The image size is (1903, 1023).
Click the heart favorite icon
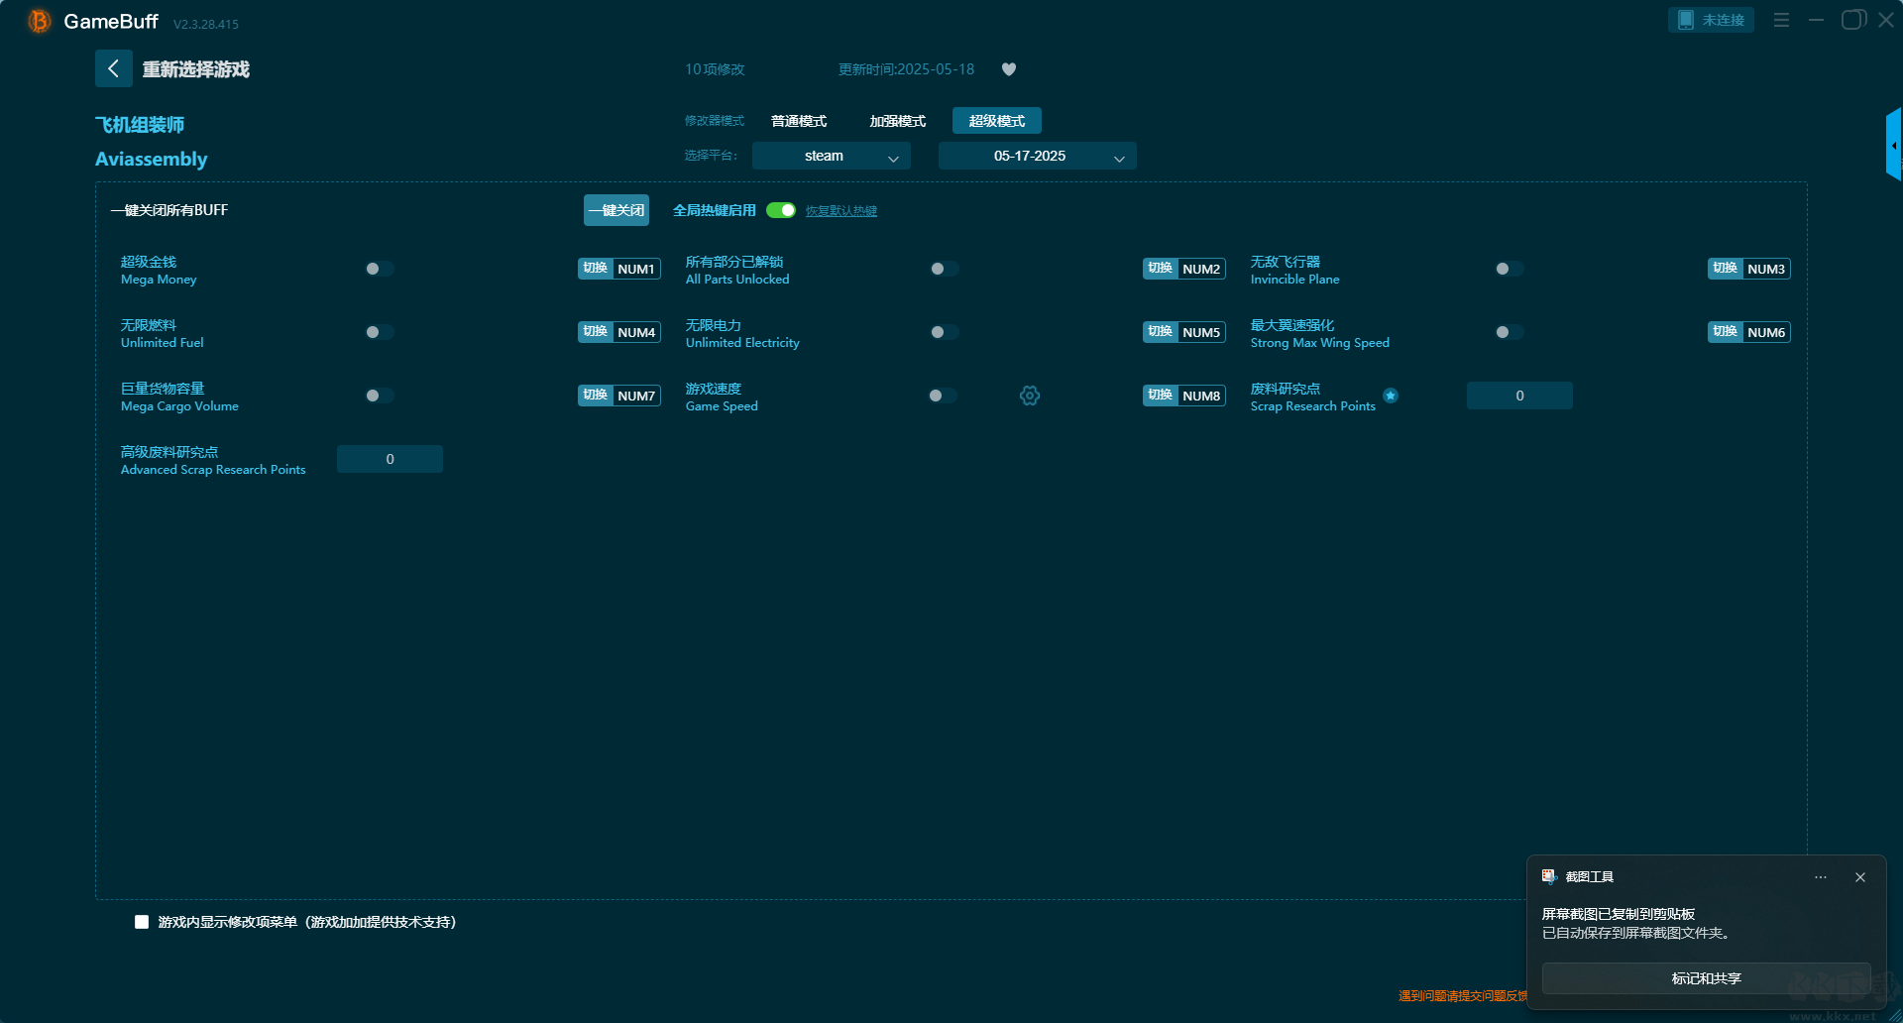1009,69
